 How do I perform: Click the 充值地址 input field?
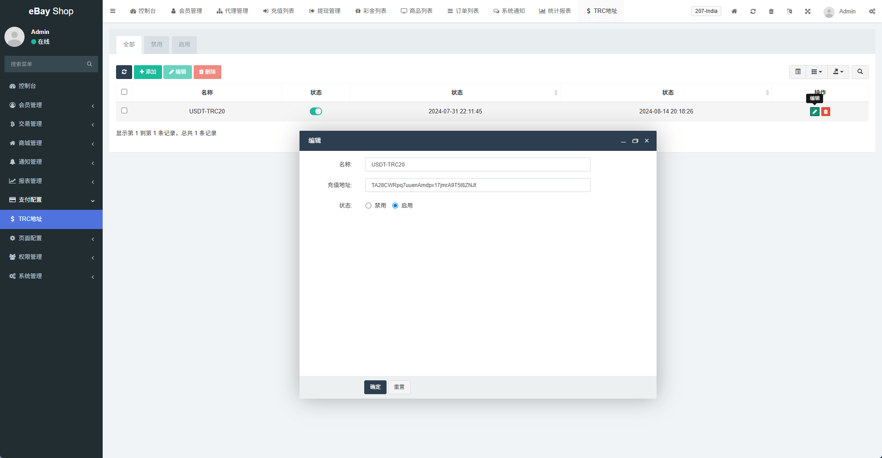(x=478, y=185)
